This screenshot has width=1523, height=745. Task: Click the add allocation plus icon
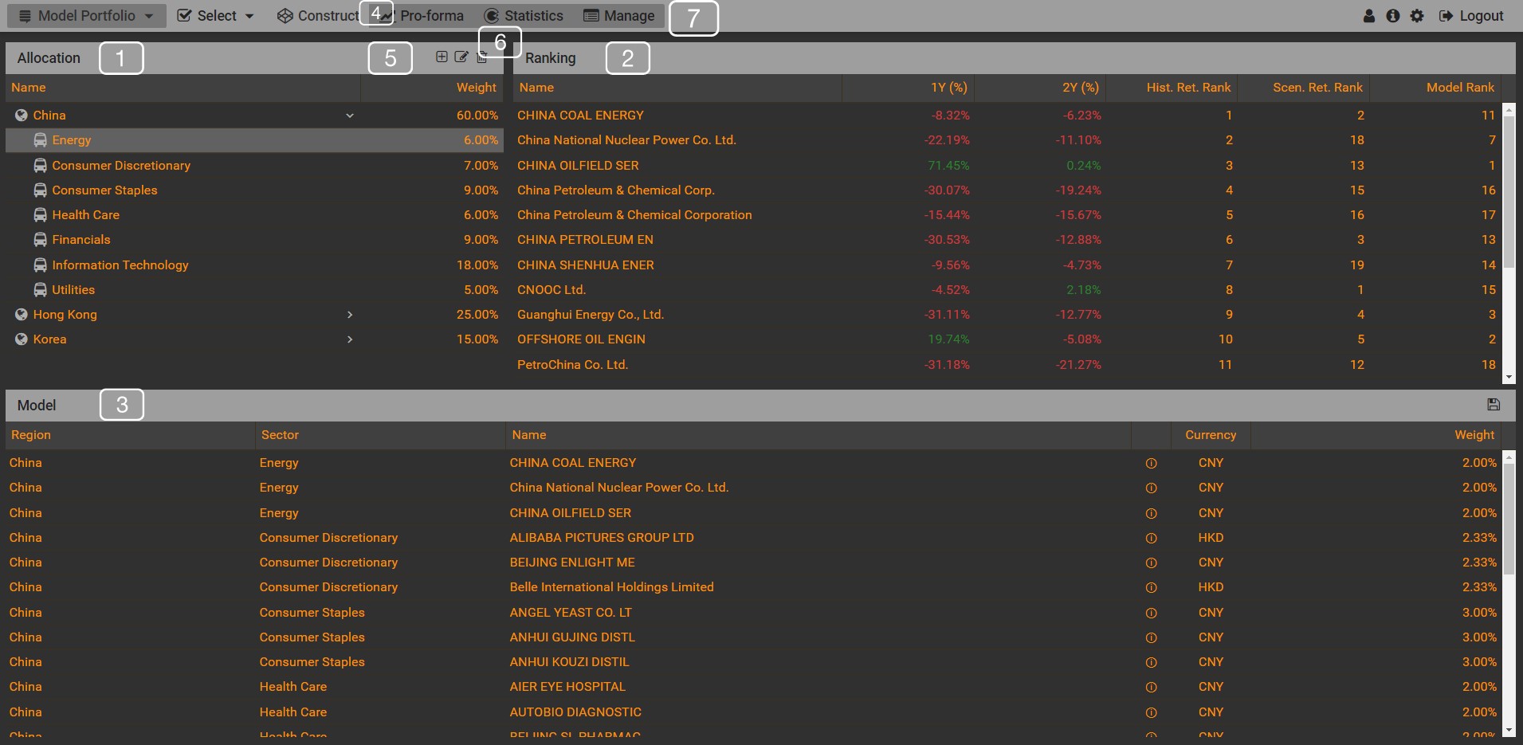442,57
